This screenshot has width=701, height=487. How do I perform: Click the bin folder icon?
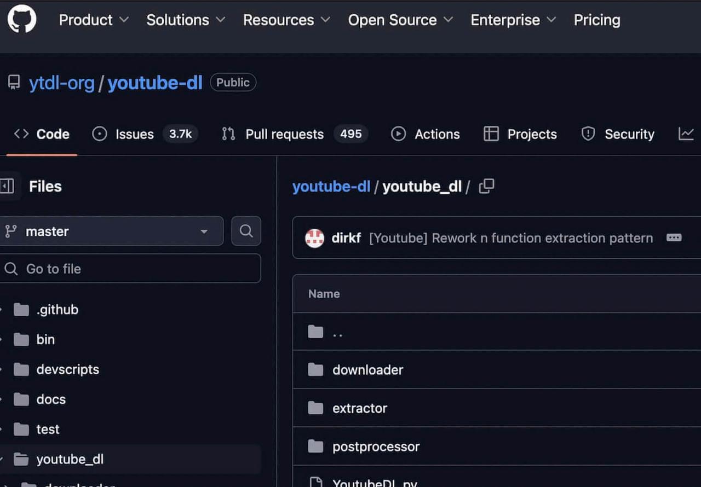coord(21,340)
